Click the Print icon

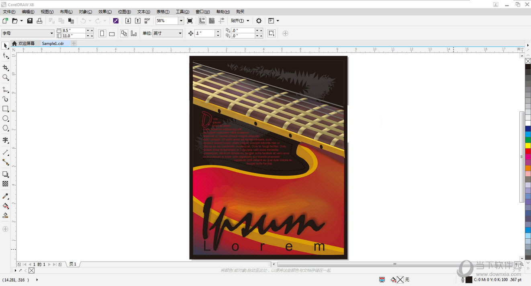(39, 20)
